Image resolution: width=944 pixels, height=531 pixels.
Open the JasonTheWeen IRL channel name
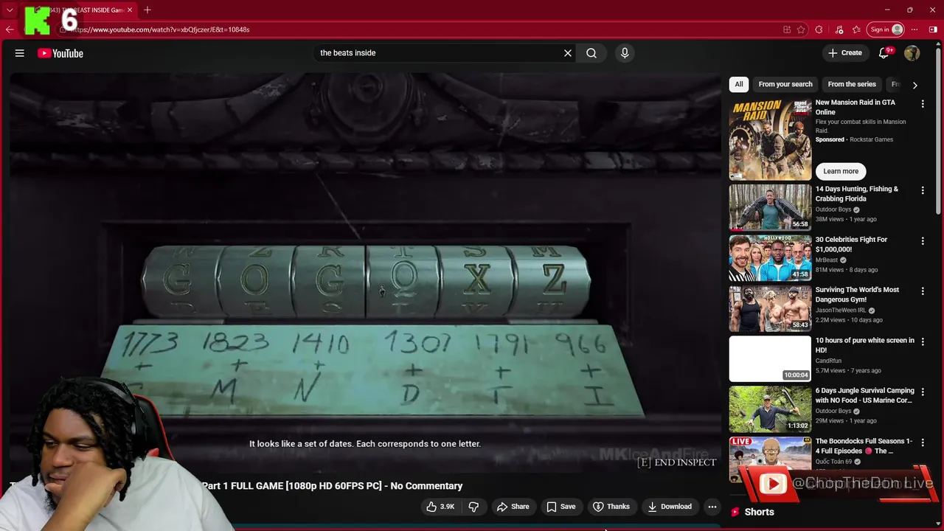(841, 310)
